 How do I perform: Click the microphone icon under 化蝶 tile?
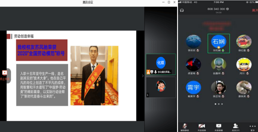pyautogui.click(x=155, y=72)
